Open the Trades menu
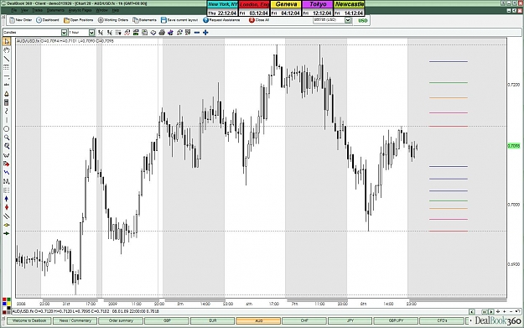The height and width of the screenshot is (328, 524). coord(37,10)
